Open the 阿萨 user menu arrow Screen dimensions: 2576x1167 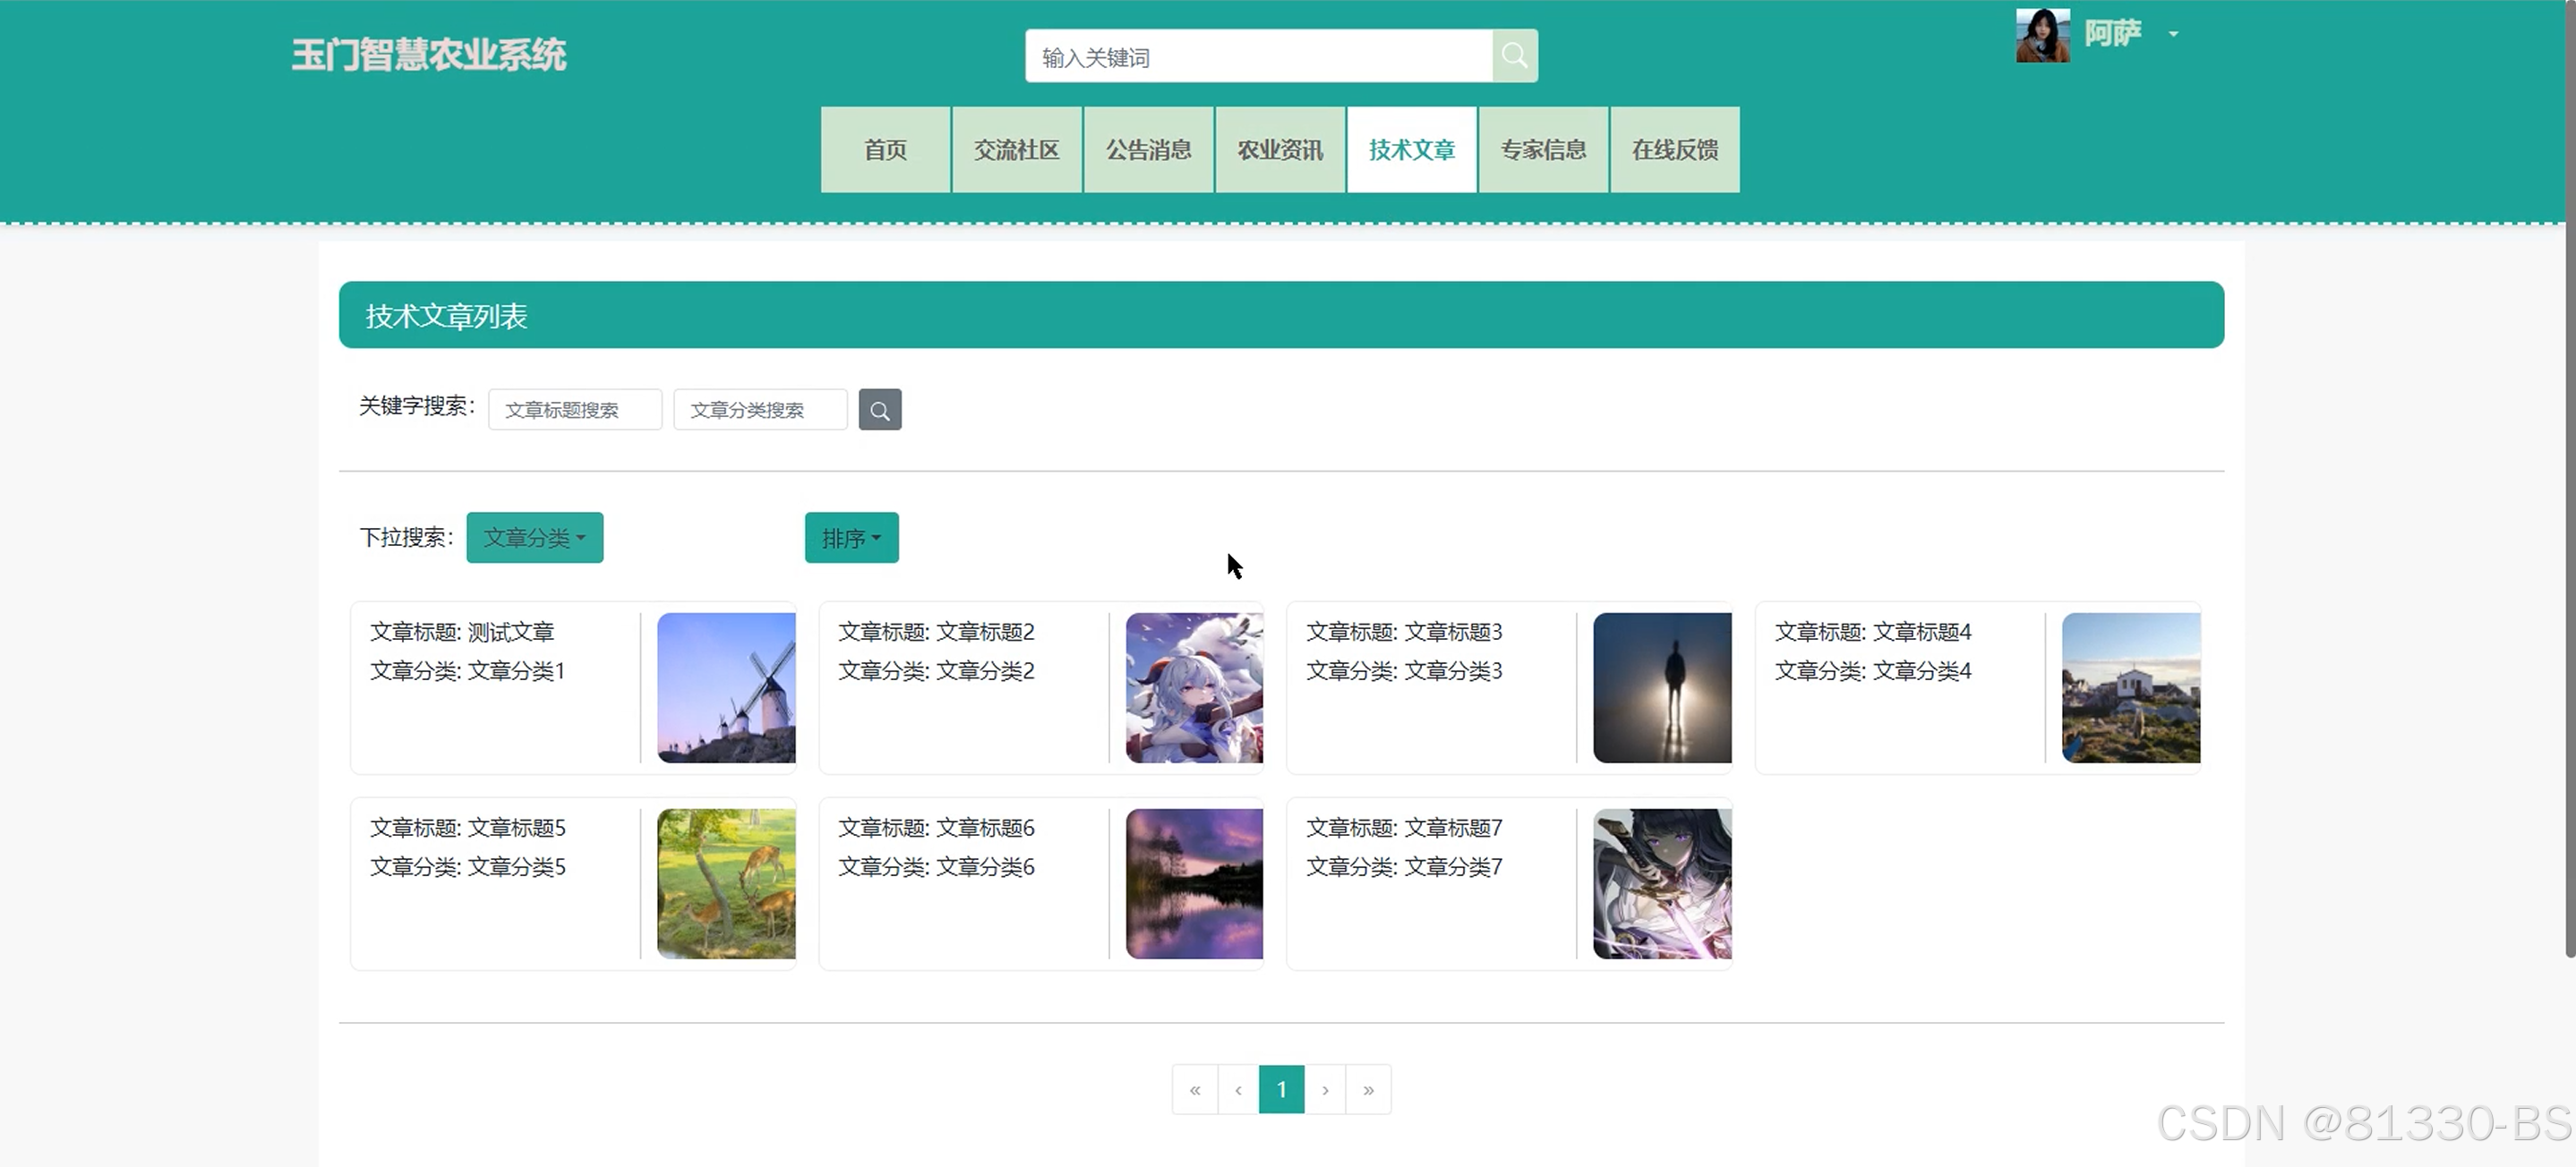pyautogui.click(x=2173, y=34)
